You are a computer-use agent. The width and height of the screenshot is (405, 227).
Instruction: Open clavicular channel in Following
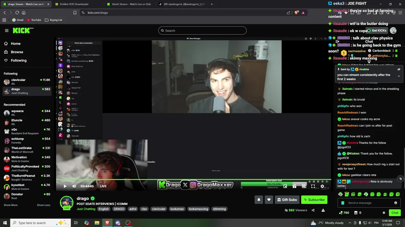point(27,82)
